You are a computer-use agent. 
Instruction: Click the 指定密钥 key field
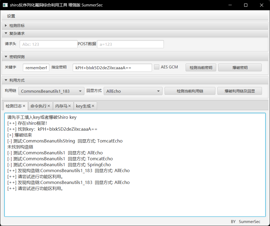112,68
